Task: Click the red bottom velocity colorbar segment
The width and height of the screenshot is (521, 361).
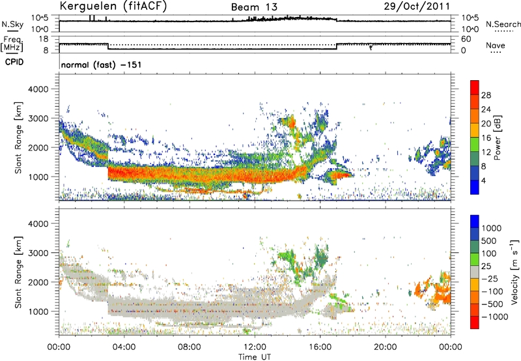Action: point(475,323)
